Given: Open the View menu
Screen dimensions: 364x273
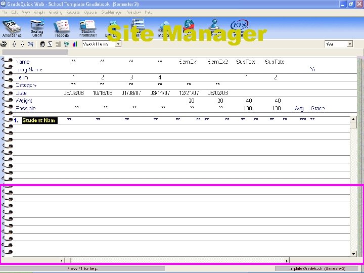Looking at the screenshot, I should click(26, 12).
